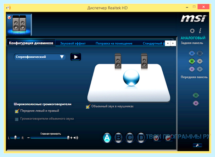Open the 'Стереофонический' configuration dropdown
Image resolution: width=215 pixels, height=157 pixels.
pyautogui.click(x=40, y=57)
